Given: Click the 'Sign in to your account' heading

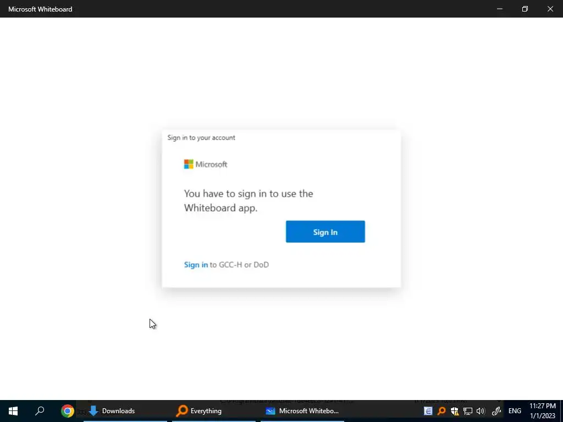Looking at the screenshot, I should (x=201, y=137).
